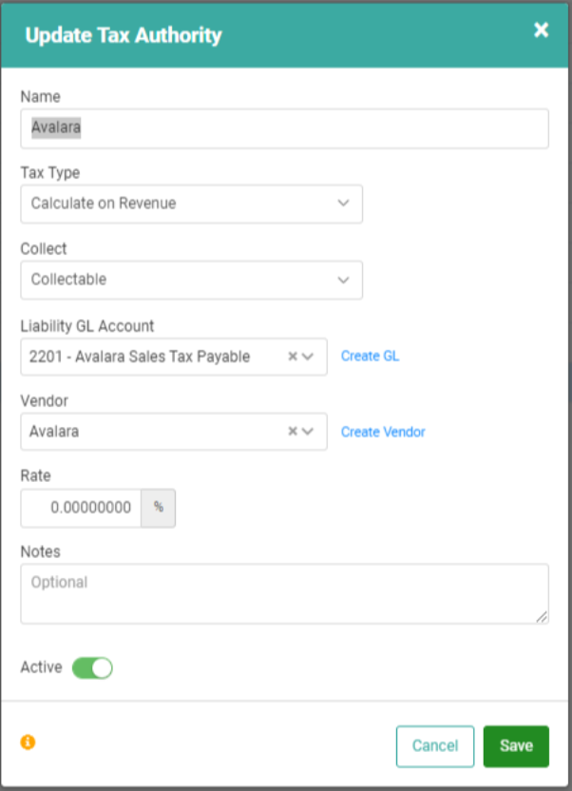Viewport: 572px width, 791px height.
Task: Click the Create Vendor link
Action: (383, 432)
